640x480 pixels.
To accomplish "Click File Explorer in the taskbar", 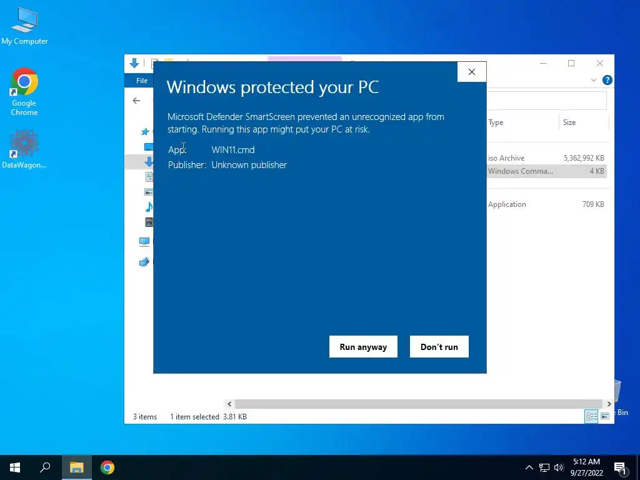I will click(x=76, y=467).
